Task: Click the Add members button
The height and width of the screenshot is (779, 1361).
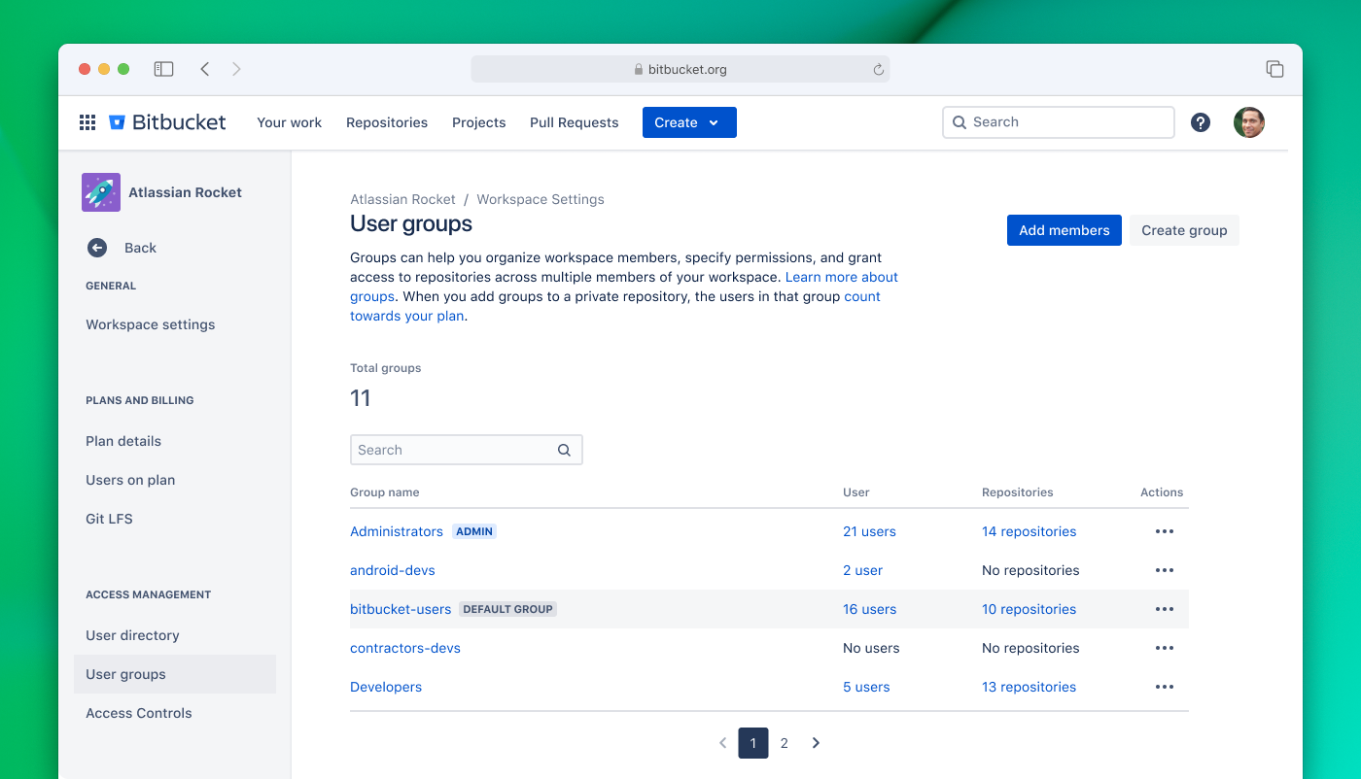Action: coord(1064,230)
